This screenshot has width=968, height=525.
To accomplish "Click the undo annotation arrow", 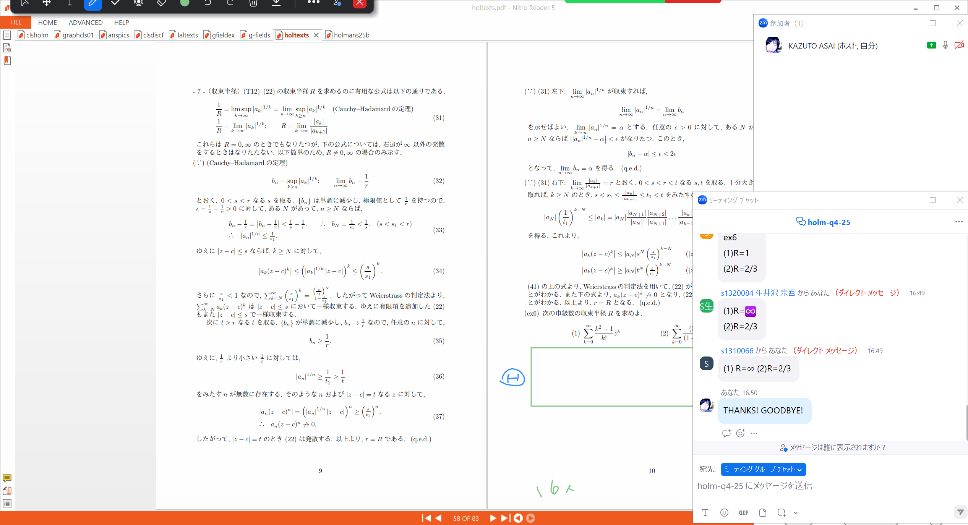I will click(x=208, y=3).
